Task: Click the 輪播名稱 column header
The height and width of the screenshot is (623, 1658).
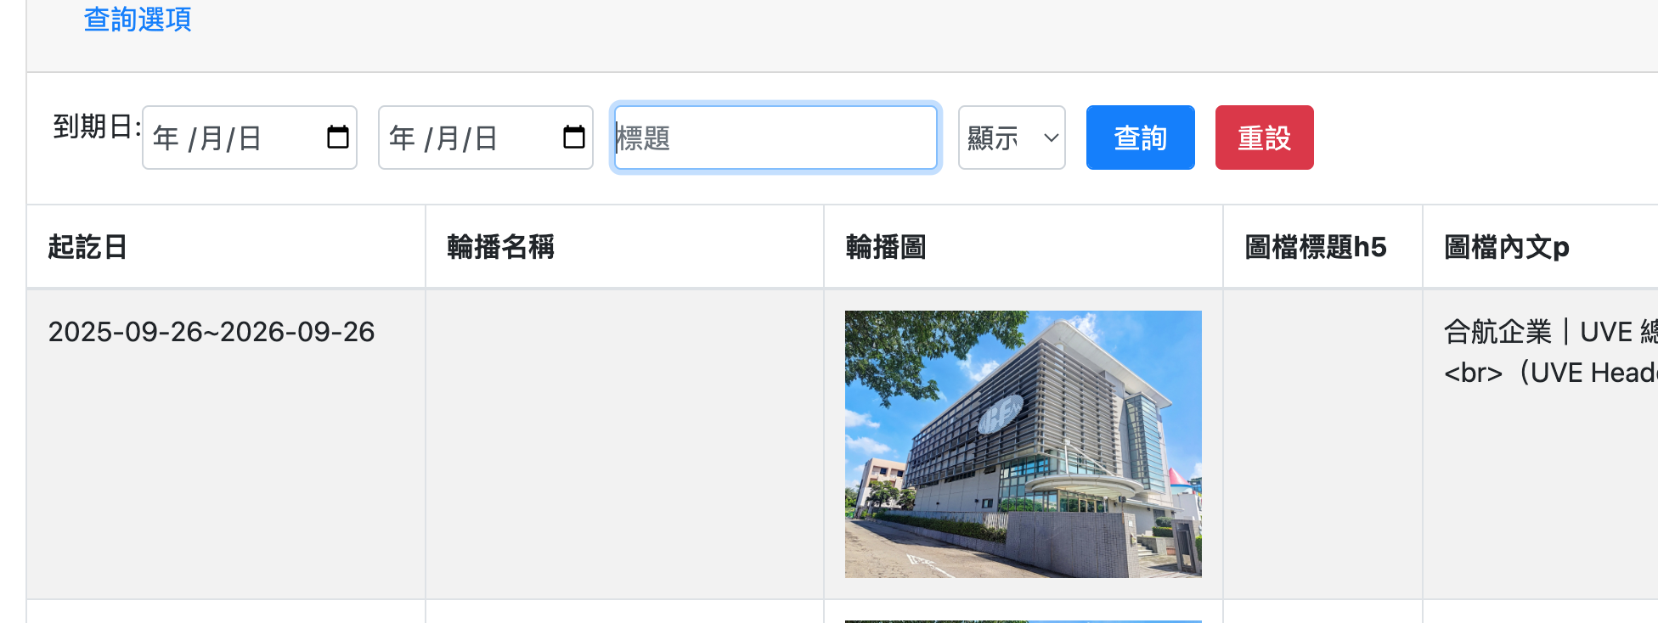Action: pyautogui.click(x=500, y=247)
